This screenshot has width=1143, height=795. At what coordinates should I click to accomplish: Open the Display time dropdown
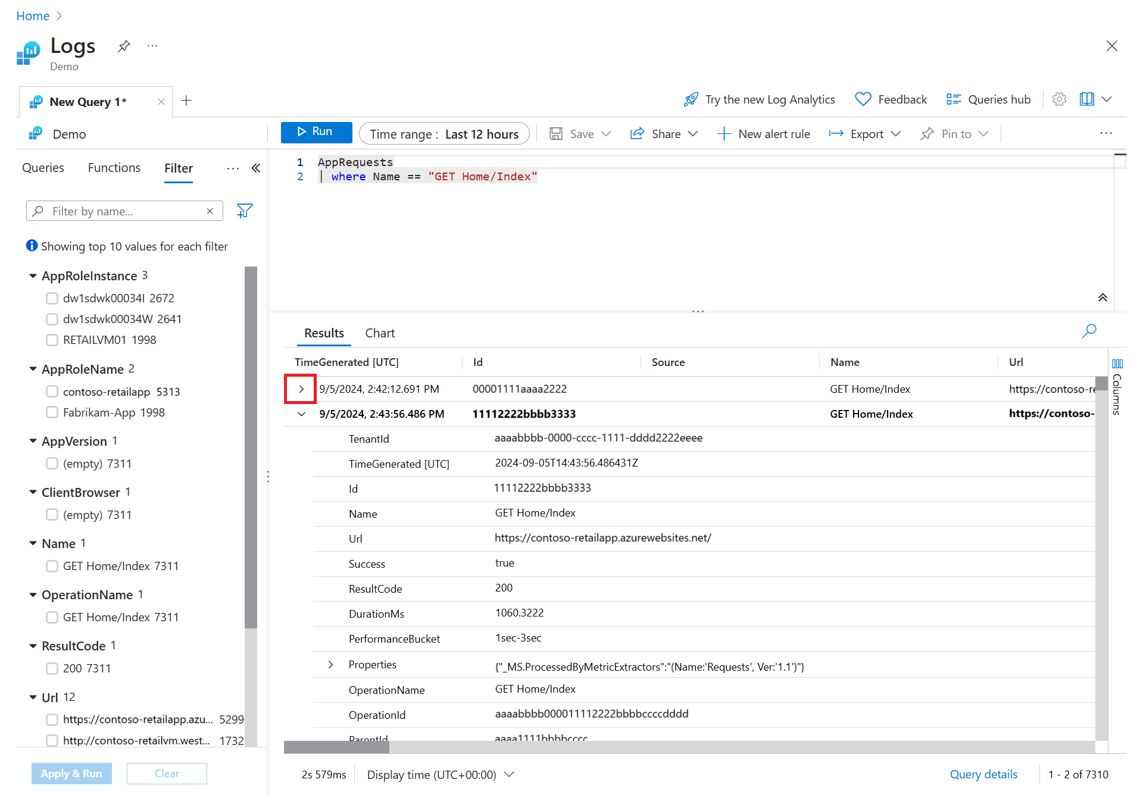(441, 775)
